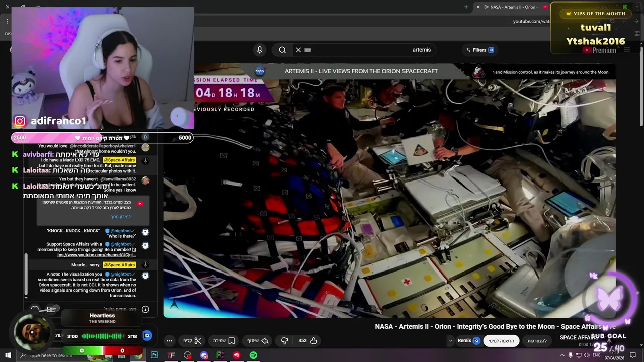The height and width of the screenshot is (362, 644).
Task: Open Chrome from the taskbar
Action: (x=138, y=355)
